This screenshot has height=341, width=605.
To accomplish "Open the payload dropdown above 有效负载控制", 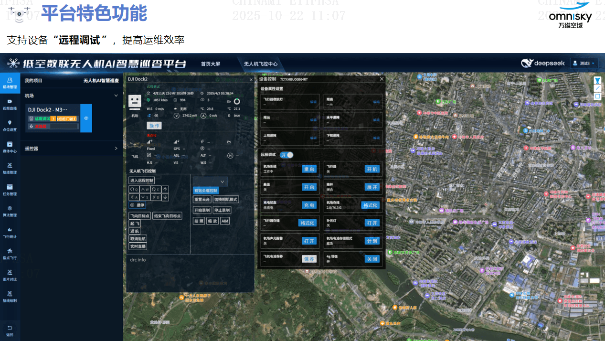I will coord(210,181).
